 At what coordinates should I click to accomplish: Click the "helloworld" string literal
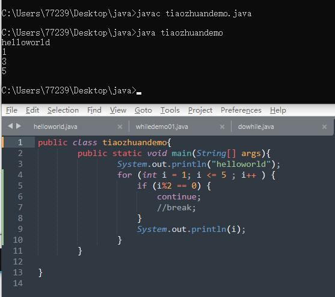click(241, 164)
